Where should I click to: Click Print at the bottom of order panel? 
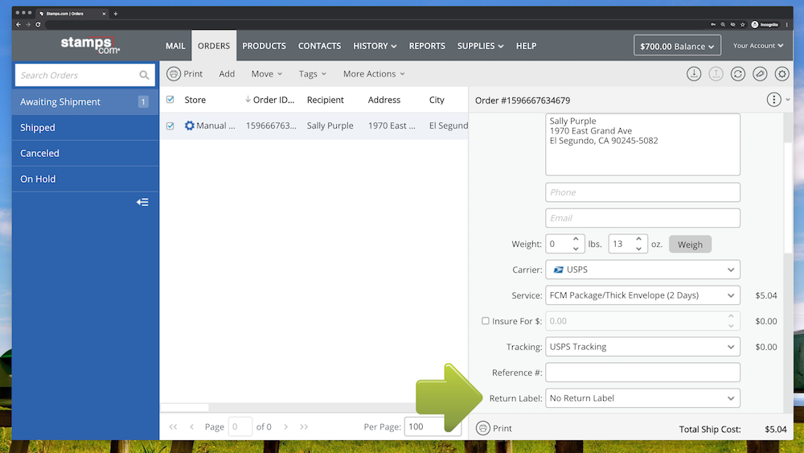[494, 428]
